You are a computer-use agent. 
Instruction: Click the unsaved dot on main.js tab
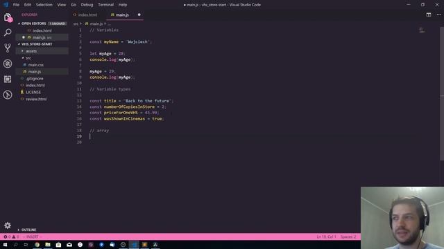[139, 15]
